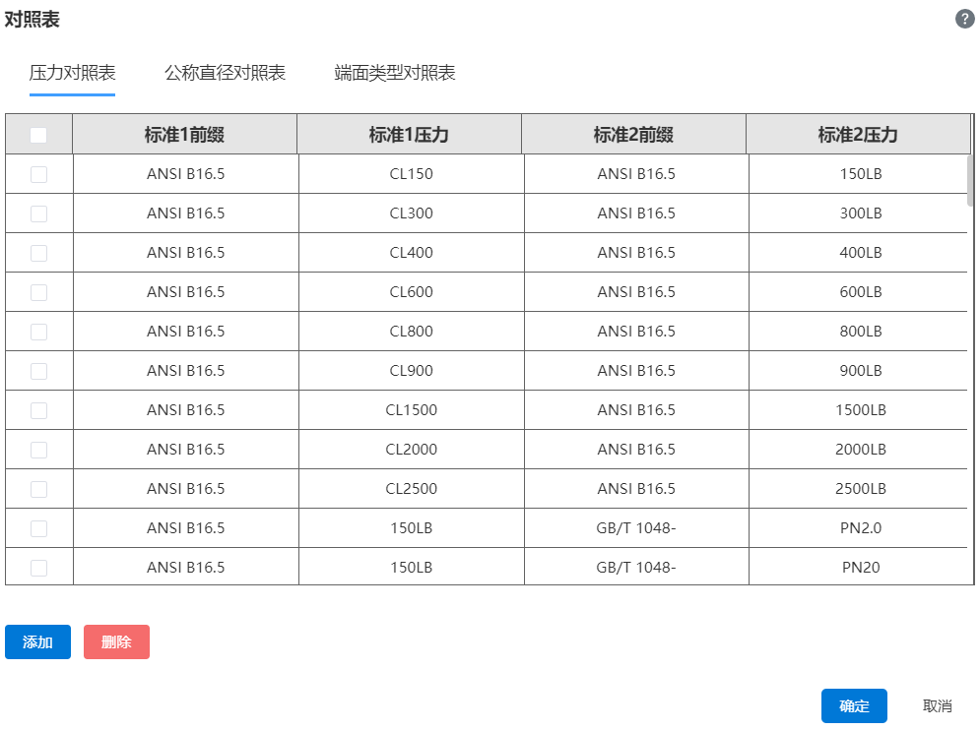This screenshot has width=980, height=731.
Task: Check the CL300 row checkbox
Action: [x=38, y=213]
